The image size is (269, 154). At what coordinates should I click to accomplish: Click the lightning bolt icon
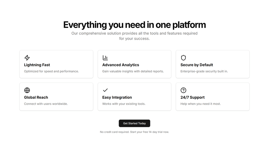pyautogui.click(x=27, y=58)
